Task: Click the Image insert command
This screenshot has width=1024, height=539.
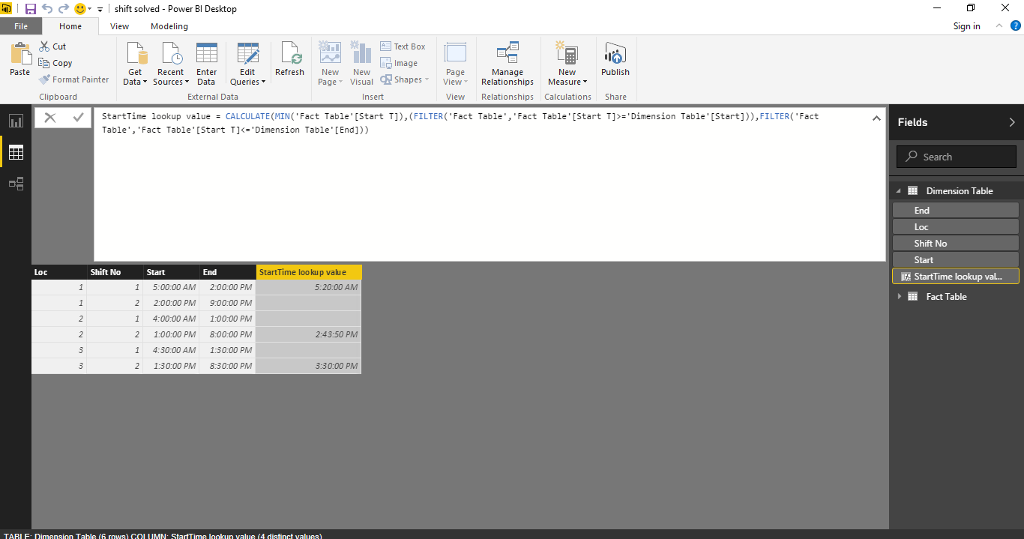Action: tap(399, 63)
